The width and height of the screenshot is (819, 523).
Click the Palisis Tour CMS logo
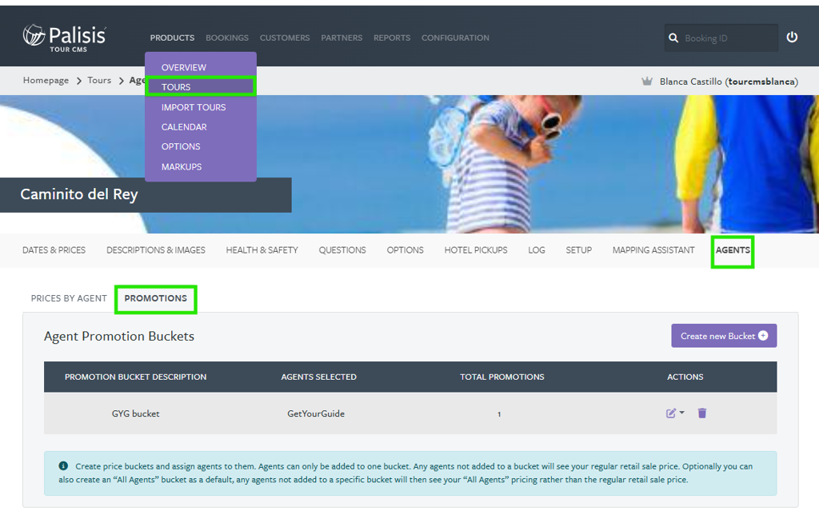pos(65,38)
